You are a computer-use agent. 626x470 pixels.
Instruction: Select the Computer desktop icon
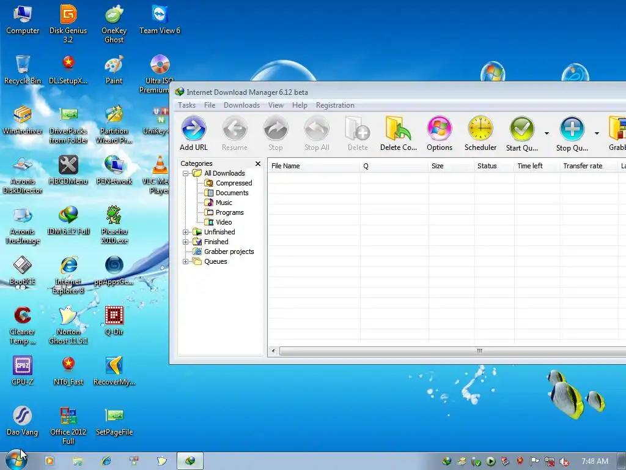pyautogui.click(x=23, y=20)
